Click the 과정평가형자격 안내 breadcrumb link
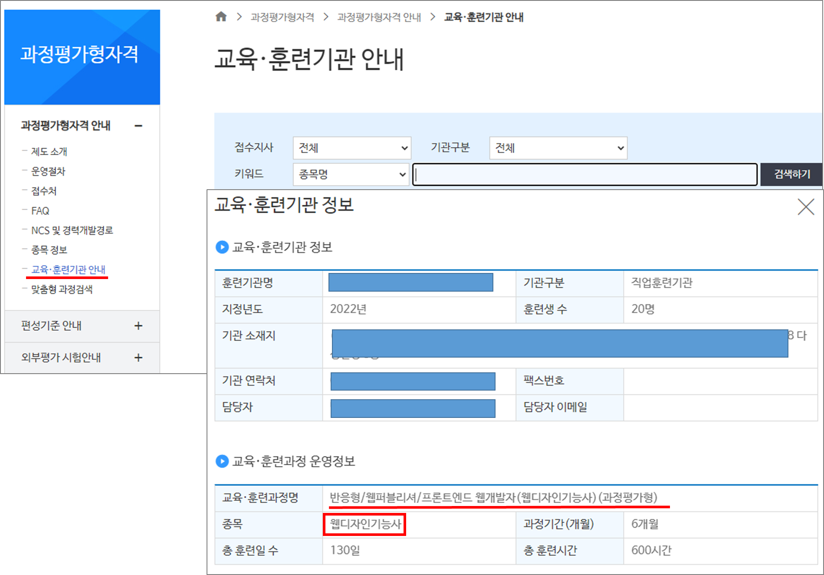Image resolution: width=824 pixels, height=575 pixels. pyautogui.click(x=379, y=17)
